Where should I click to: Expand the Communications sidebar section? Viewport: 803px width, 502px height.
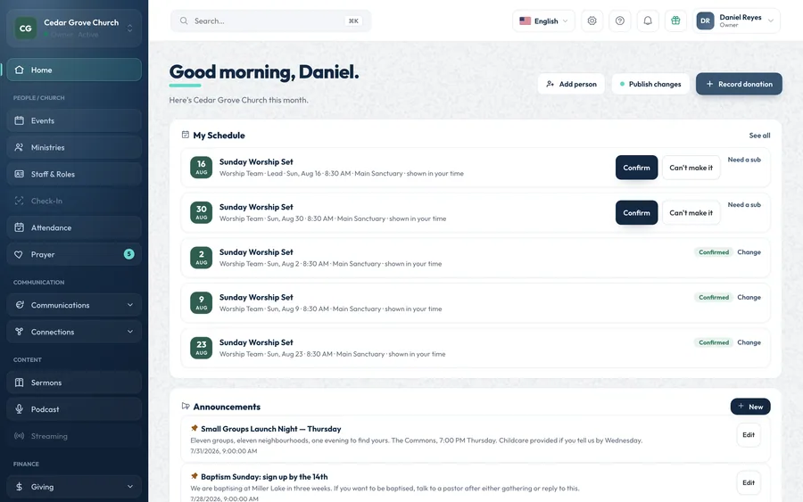point(74,305)
